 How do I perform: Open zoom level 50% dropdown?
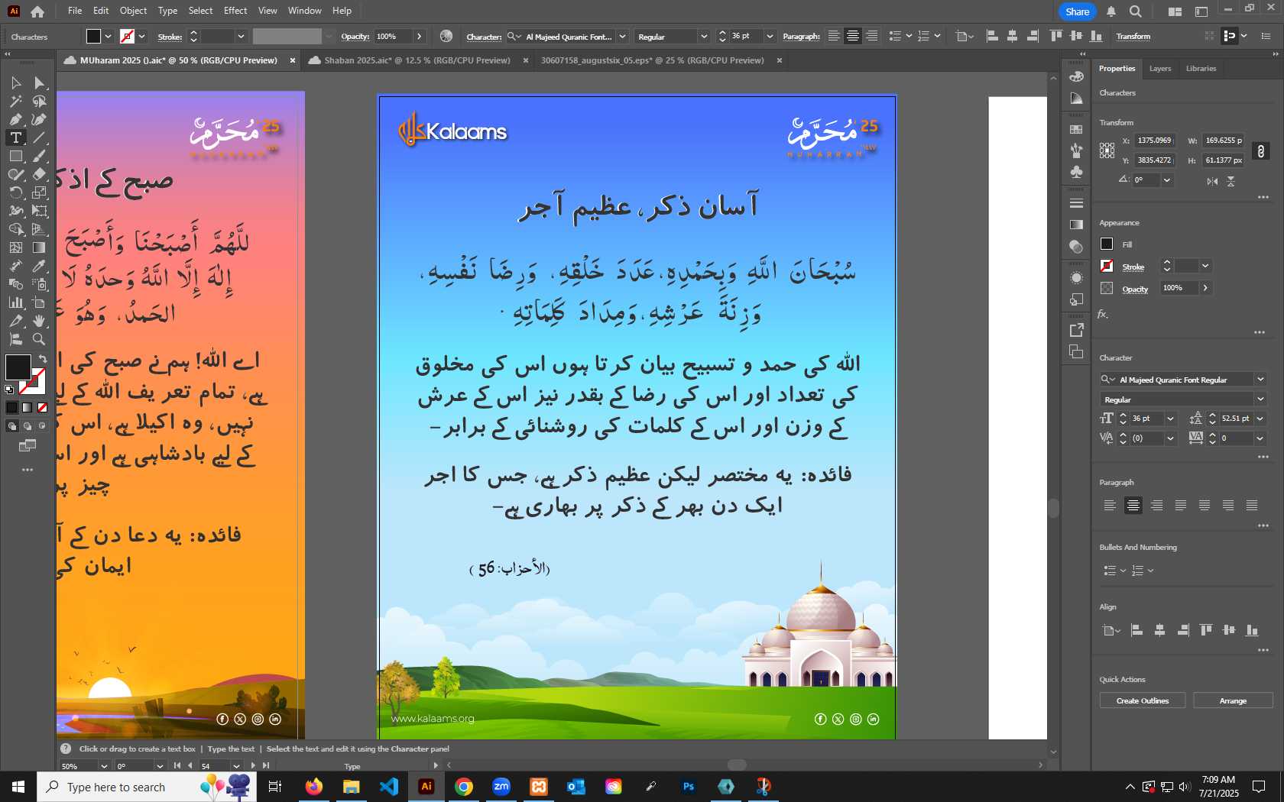[104, 765]
